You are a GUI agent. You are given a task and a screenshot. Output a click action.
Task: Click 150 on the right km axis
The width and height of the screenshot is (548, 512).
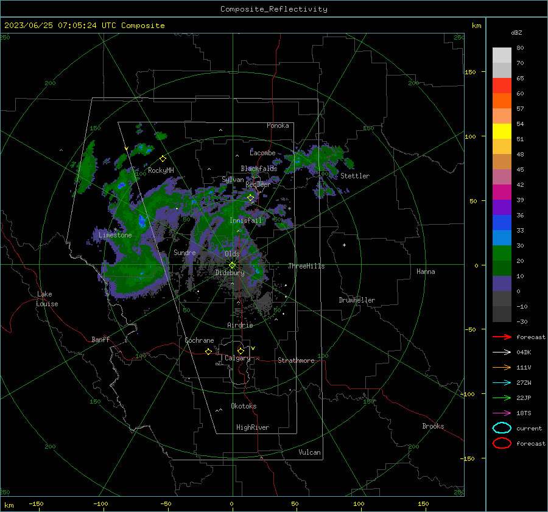pyautogui.click(x=471, y=72)
